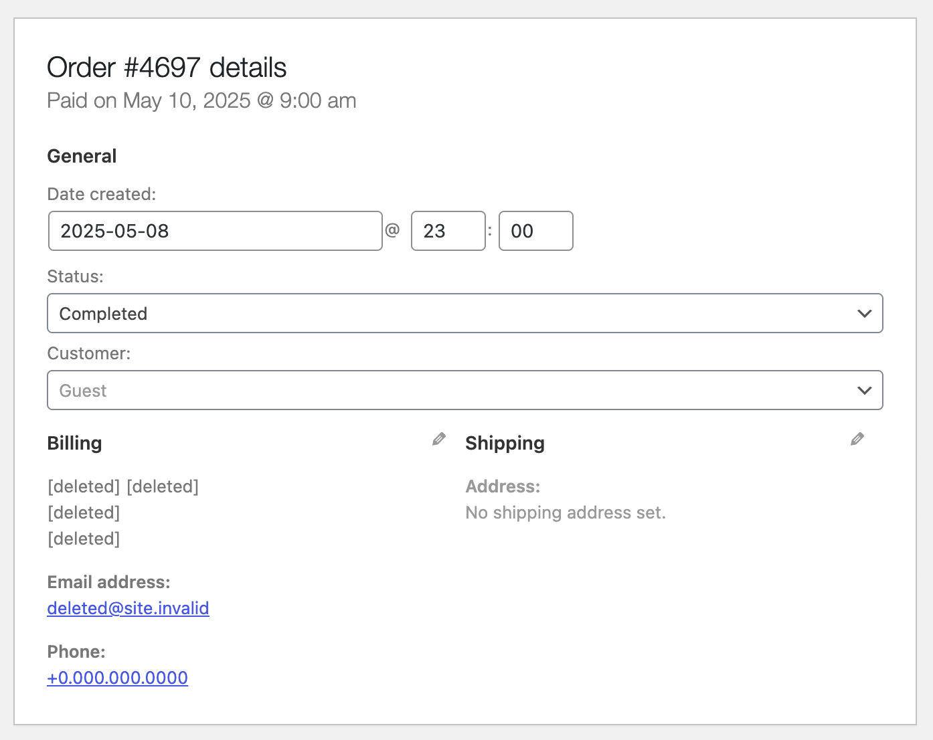933x740 pixels.
Task: Select the hour field showing 23
Action: click(448, 231)
